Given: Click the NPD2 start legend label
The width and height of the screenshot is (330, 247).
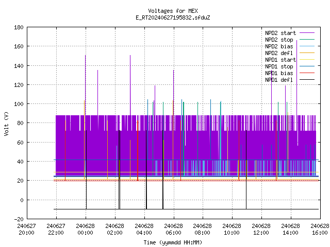Looking at the screenshot, I should click(x=280, y=33).
